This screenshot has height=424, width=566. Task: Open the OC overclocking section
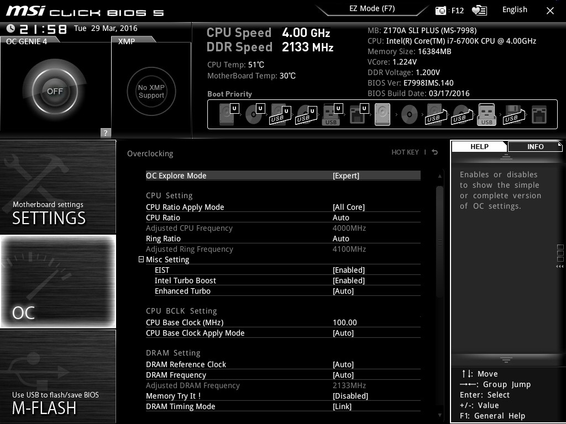57,281
